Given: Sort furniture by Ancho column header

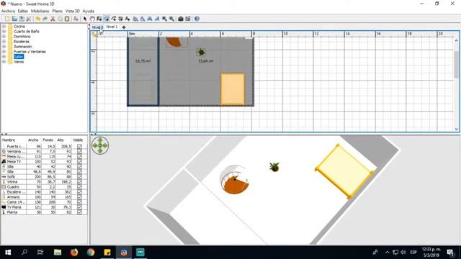Looking at the screenshot, I should point(33,140).
